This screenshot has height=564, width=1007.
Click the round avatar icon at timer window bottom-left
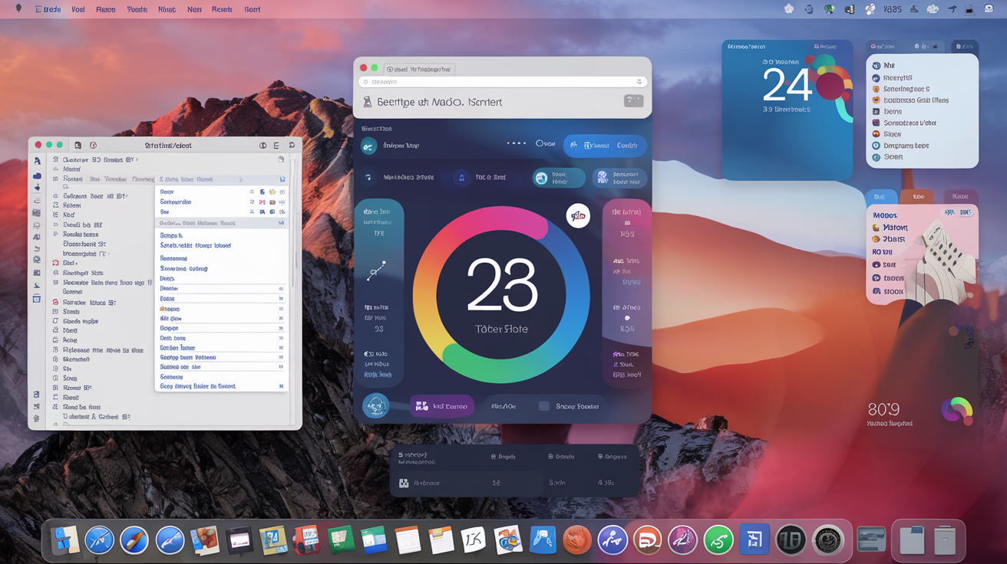(x=376, y=406)
